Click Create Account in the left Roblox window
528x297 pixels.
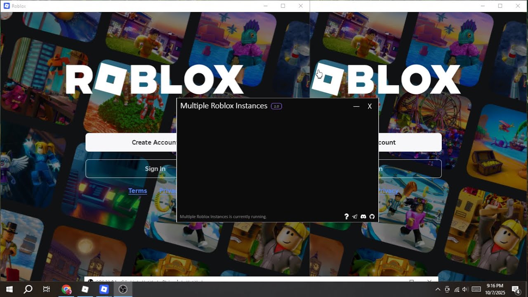click(x=131, y=142)
